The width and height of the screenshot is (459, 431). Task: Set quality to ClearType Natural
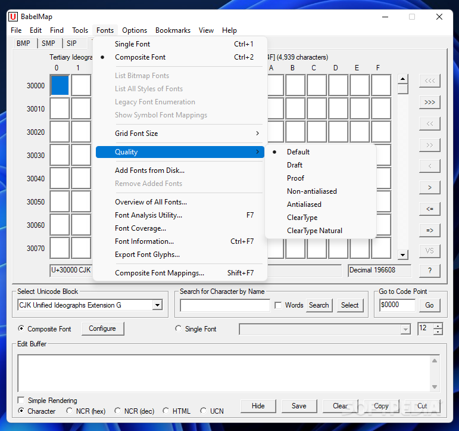pyautogui.click(x=320, y=231)
